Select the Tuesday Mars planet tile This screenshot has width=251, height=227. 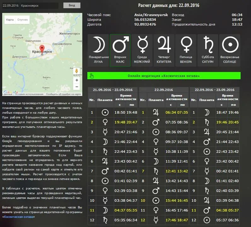120,50
